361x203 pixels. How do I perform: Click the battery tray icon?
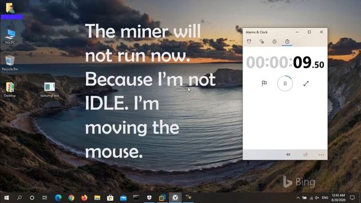pos(305,198)
